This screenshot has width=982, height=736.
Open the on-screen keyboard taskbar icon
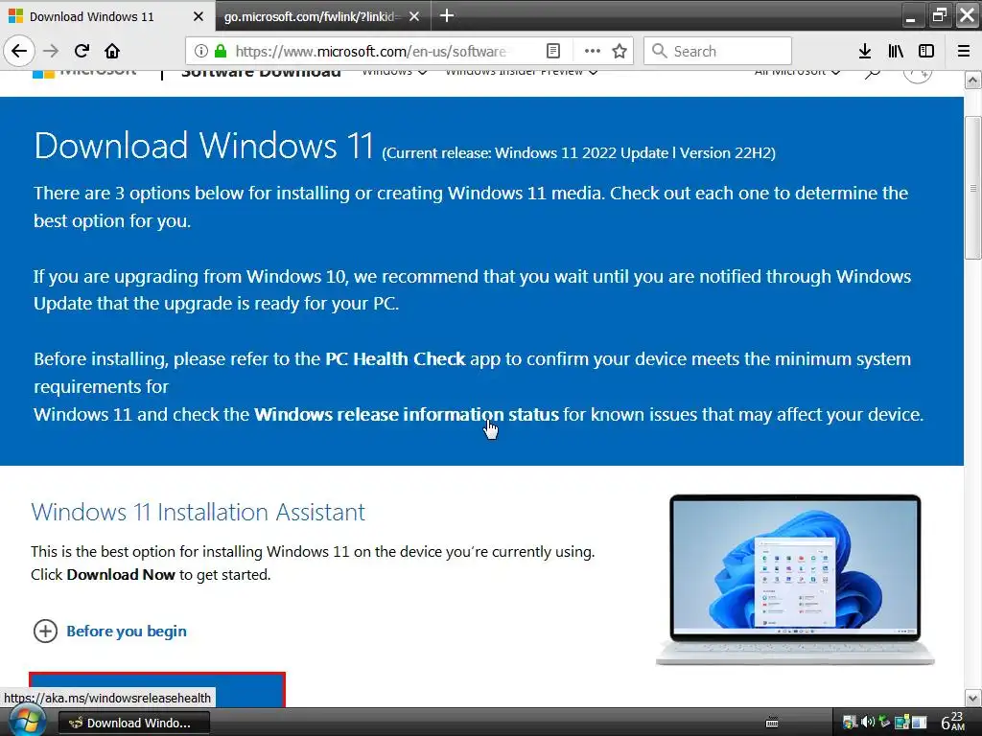tap(772, 723)
